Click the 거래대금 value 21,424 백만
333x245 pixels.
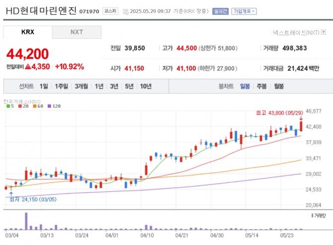[x=303, y=69]
